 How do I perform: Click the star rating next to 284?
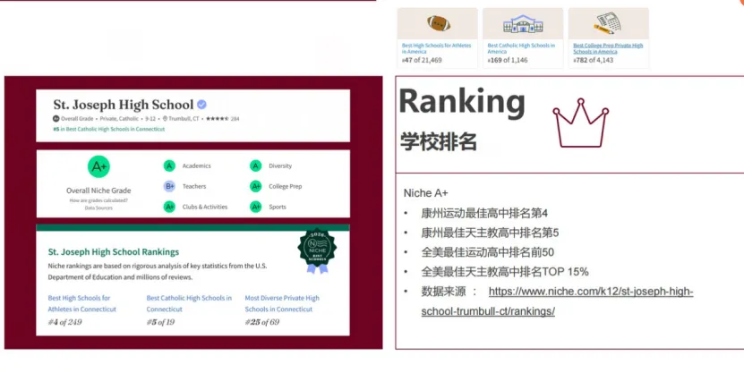point(218,118)
